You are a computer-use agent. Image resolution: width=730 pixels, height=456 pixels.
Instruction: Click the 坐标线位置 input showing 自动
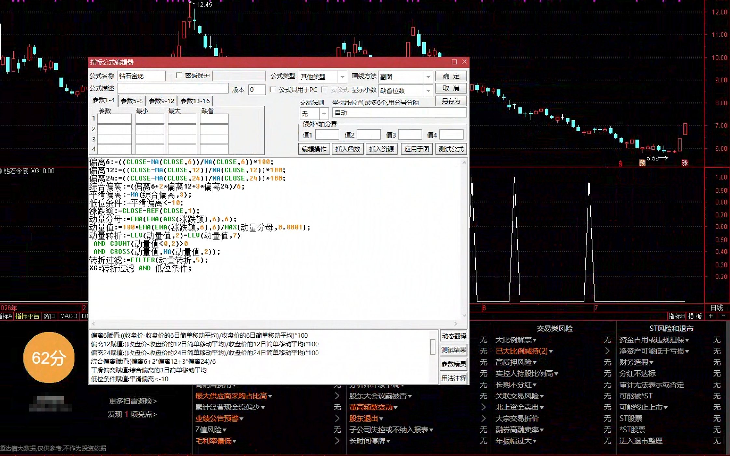click(399, 113)
